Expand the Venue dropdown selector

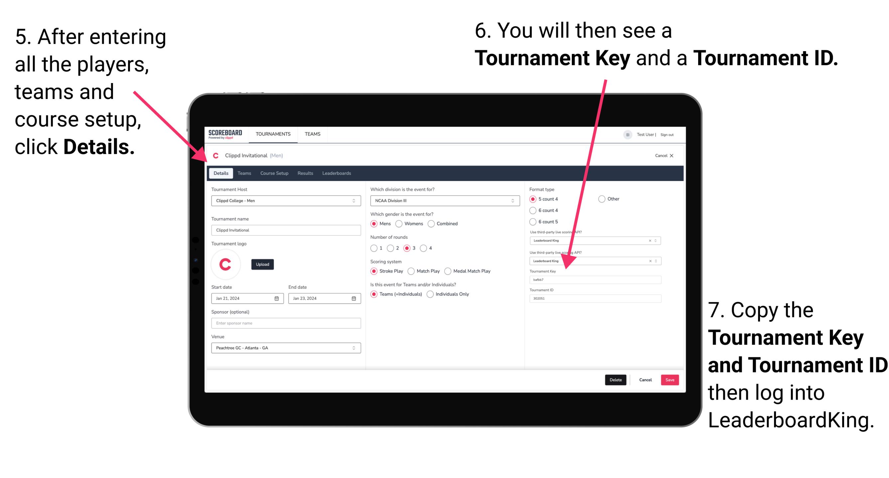353,347
